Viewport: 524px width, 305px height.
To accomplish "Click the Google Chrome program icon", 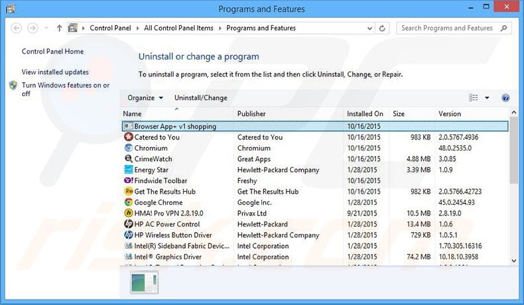I will [128, 202].
